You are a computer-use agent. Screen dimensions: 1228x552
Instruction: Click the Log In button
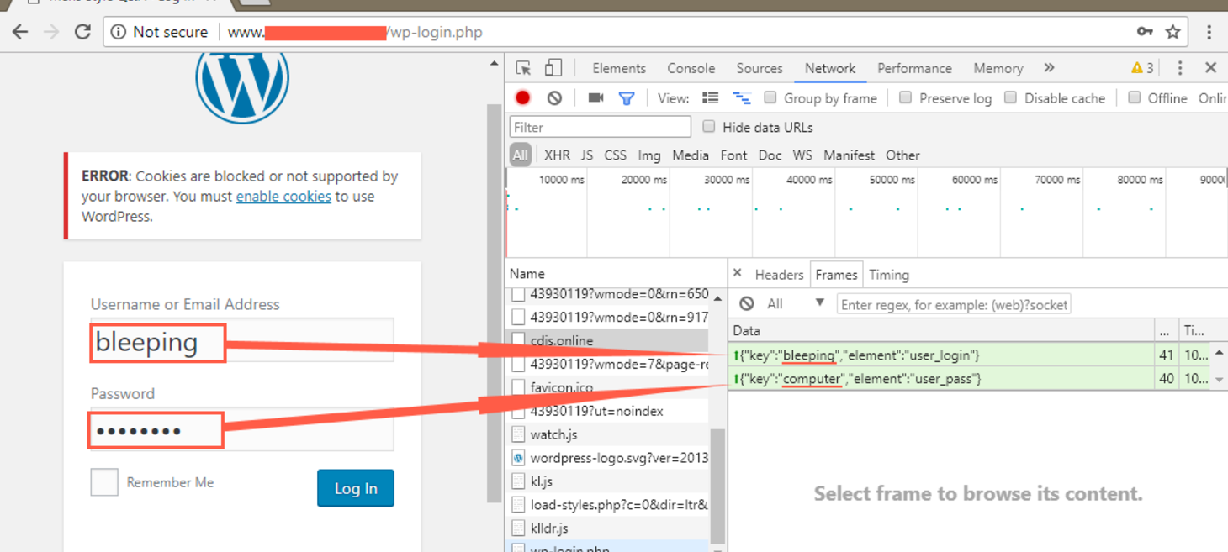click(x=356, y=488)
